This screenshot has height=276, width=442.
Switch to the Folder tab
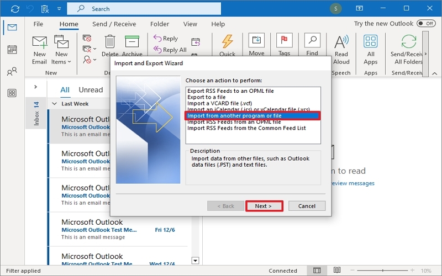point(160,24)
